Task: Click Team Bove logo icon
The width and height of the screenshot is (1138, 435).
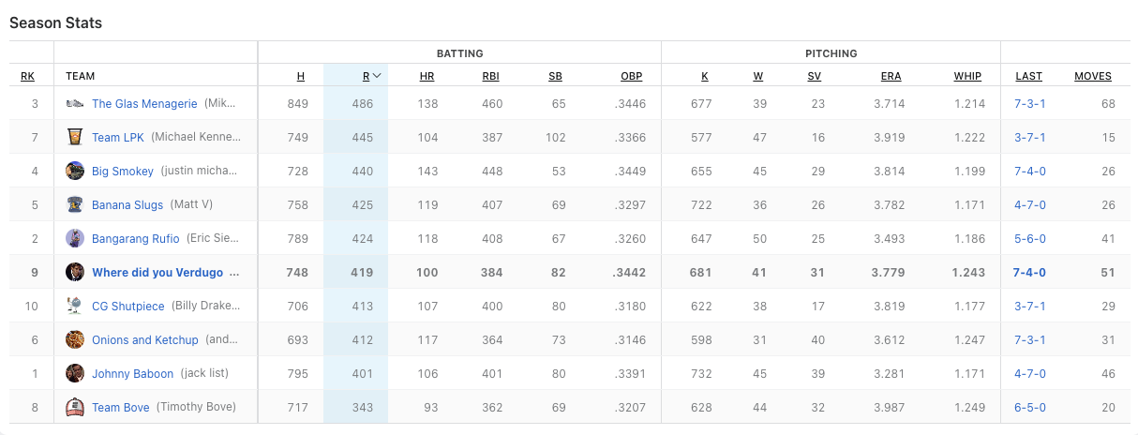Action: 75,407
